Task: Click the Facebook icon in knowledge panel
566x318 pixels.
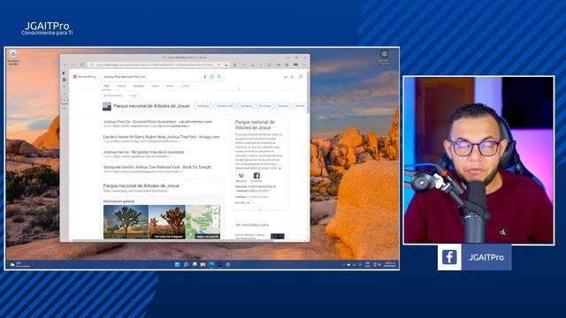Action: click(256, 177)
